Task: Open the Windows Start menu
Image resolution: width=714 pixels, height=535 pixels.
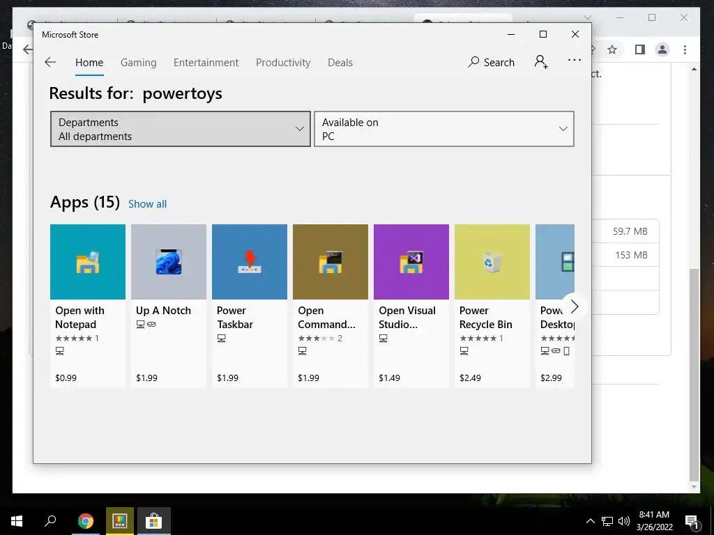Action: (17, 521)
